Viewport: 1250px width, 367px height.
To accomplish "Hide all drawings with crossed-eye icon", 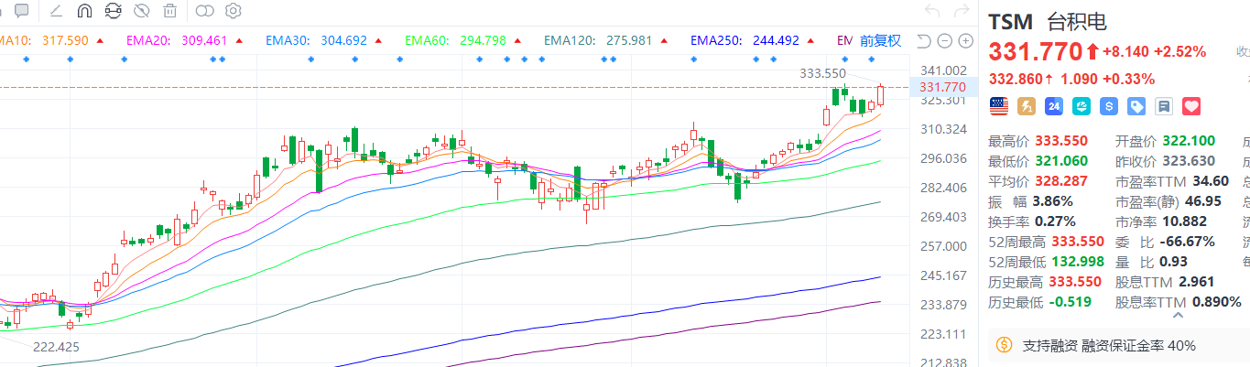I will (x=141, y=11).
